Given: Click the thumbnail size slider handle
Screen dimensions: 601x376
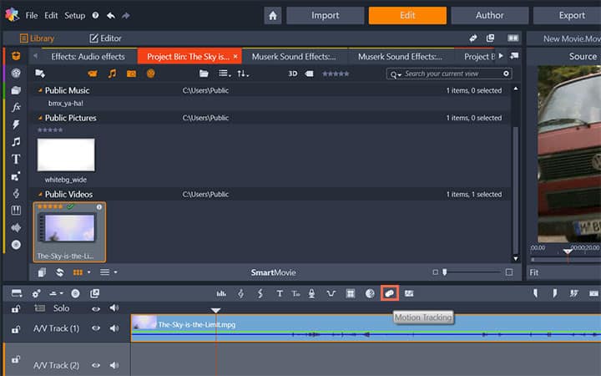Looking at the screenshot, I should point(445,272).
